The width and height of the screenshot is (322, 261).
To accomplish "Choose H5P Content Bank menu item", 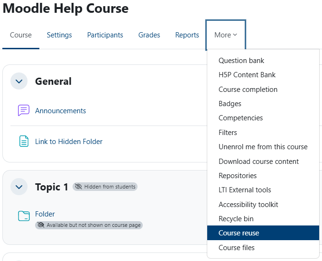I will [x=263, y=75].
